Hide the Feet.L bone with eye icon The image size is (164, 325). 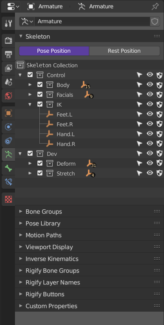click(x=150, y=114)
